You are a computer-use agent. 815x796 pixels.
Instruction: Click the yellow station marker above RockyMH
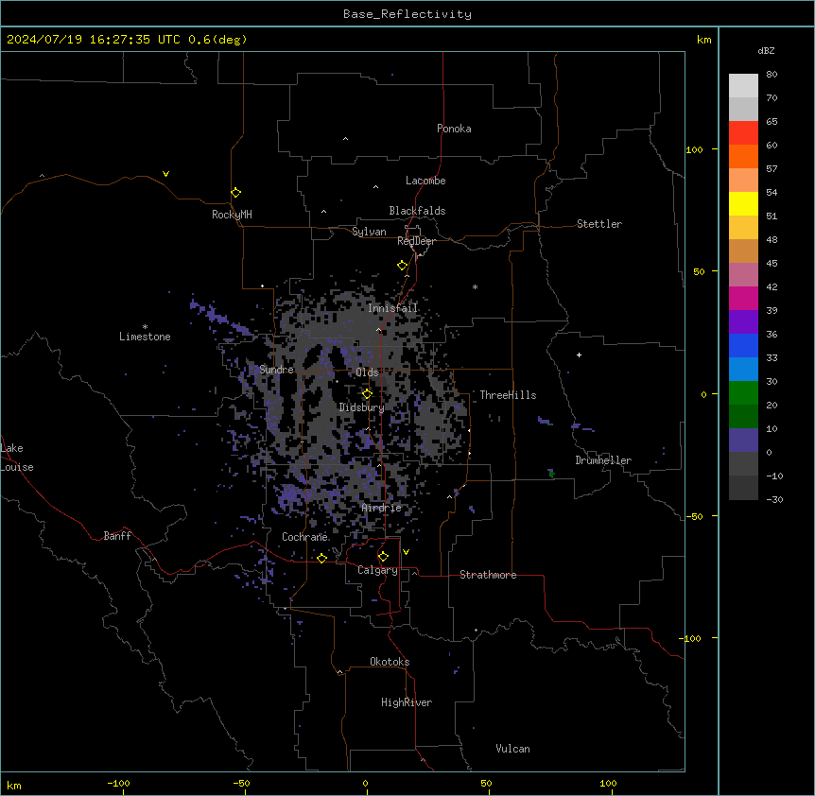[236, 192]
